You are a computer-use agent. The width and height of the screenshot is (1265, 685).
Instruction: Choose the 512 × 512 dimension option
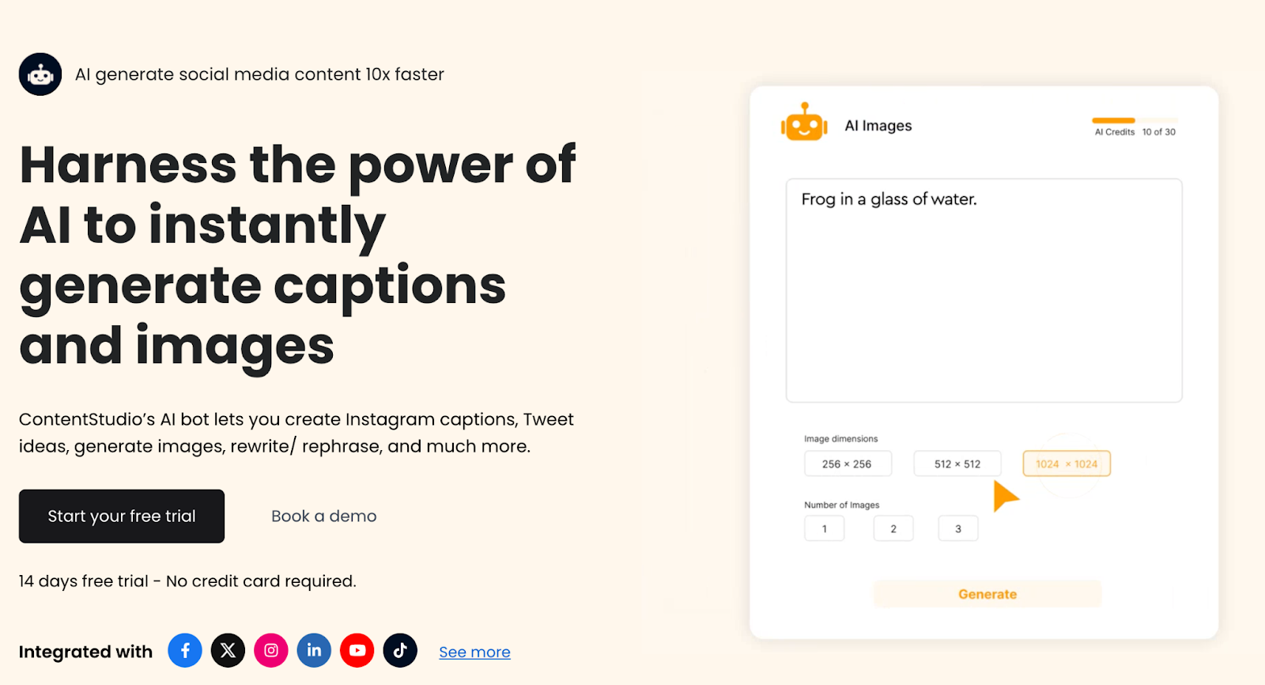coord(957,464)
